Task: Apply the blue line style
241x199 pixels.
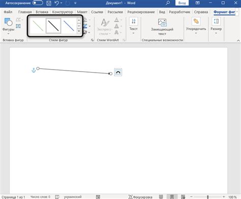Action: (x=69, y=26)
